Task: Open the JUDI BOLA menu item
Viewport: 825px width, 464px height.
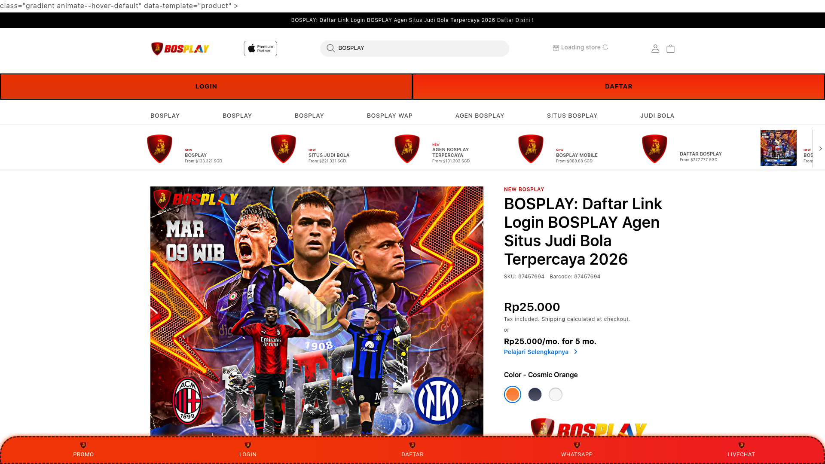Action: (657, 116)
